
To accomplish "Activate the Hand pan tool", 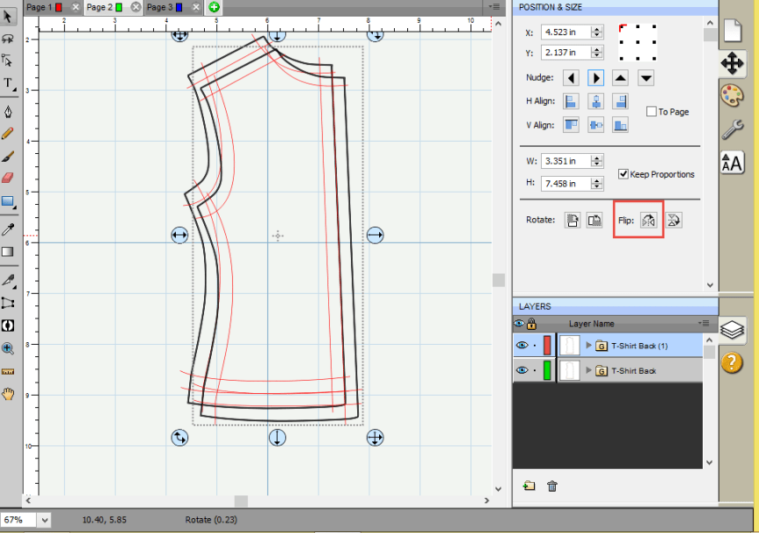I will tap(8, 393).
